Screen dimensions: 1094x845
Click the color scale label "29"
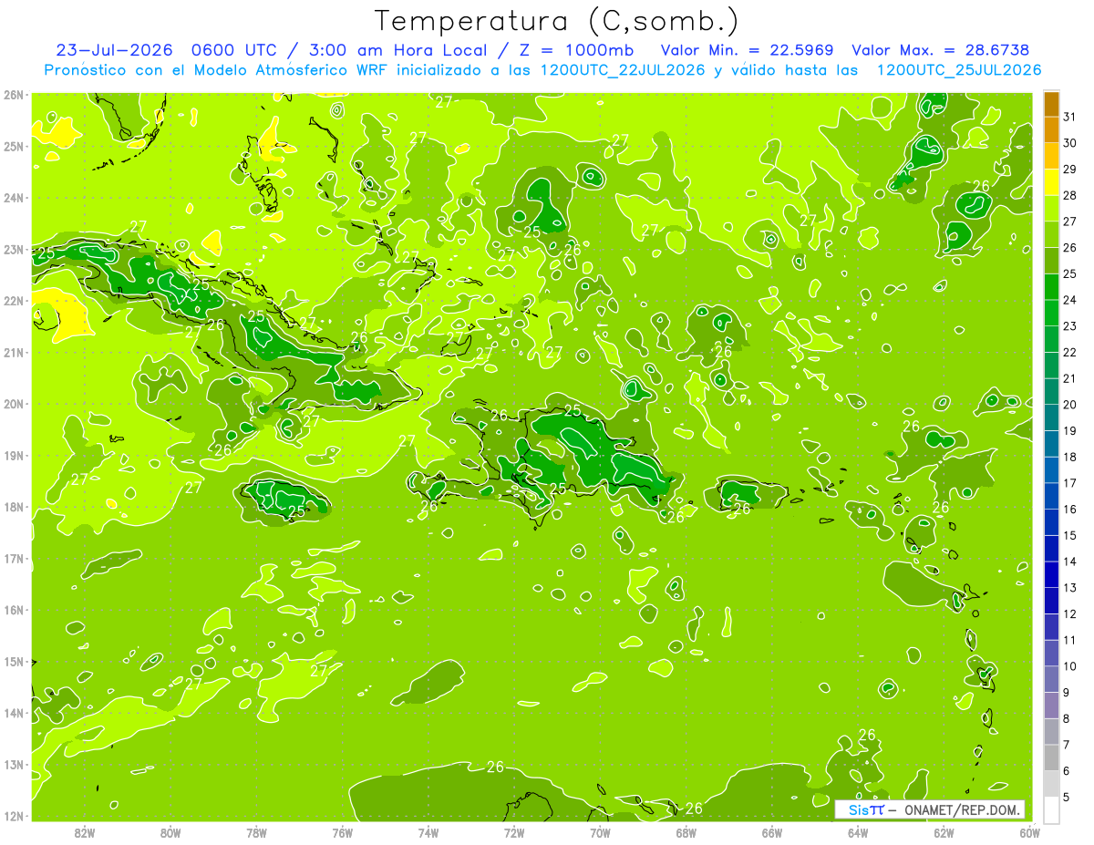click(1070, 170)
